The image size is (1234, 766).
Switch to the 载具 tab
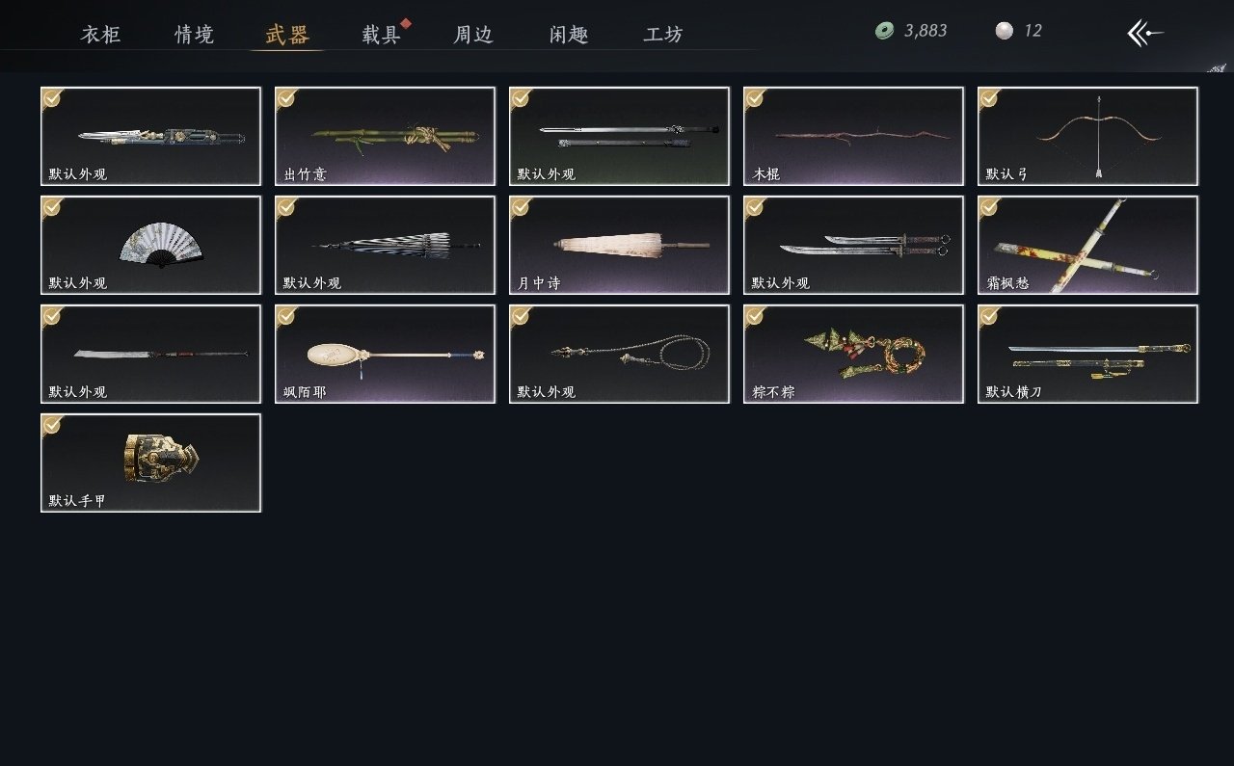[381, 35]
